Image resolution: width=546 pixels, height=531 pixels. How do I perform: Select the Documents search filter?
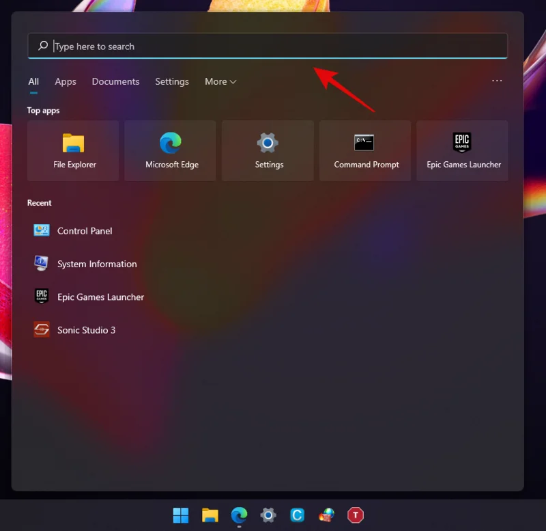click(x=115, y=81)
